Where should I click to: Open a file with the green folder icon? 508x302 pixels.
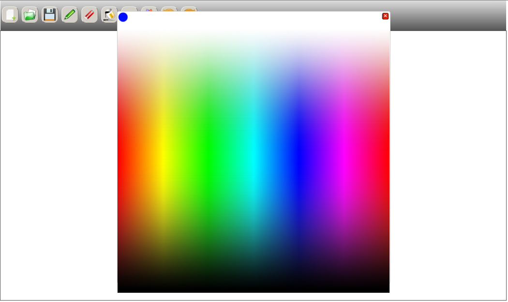coord(30,15)
